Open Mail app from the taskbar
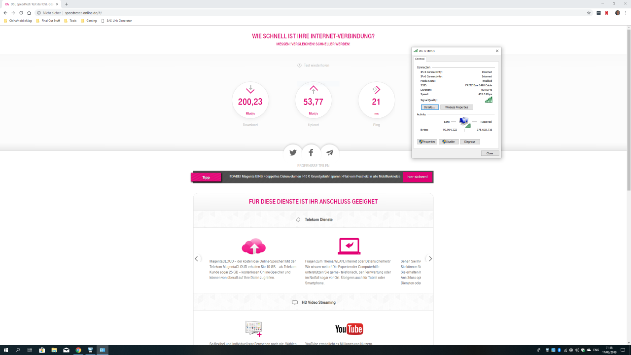The image size is (631, 355). pos(66,350)
